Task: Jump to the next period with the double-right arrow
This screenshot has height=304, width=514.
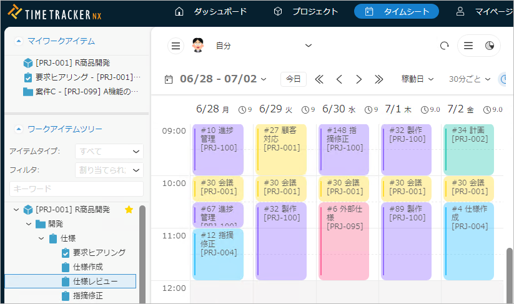Action: [x=379, y=79]
